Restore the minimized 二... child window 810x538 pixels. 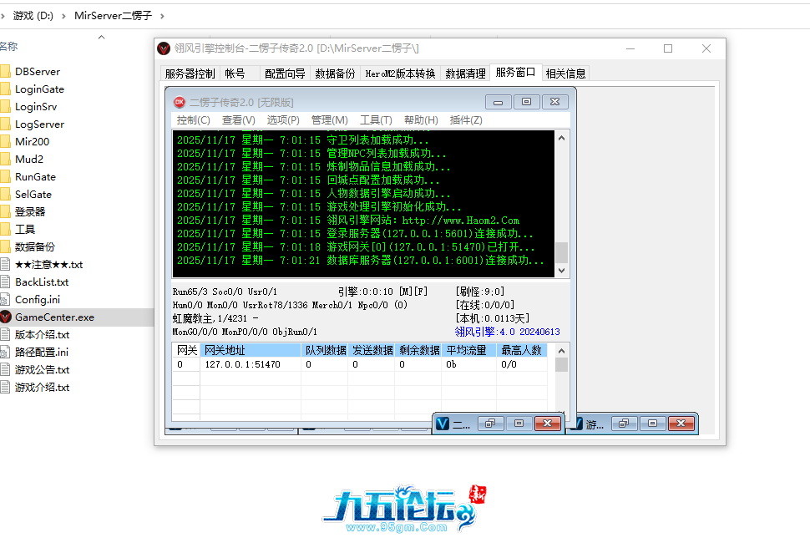click(491, 424)
